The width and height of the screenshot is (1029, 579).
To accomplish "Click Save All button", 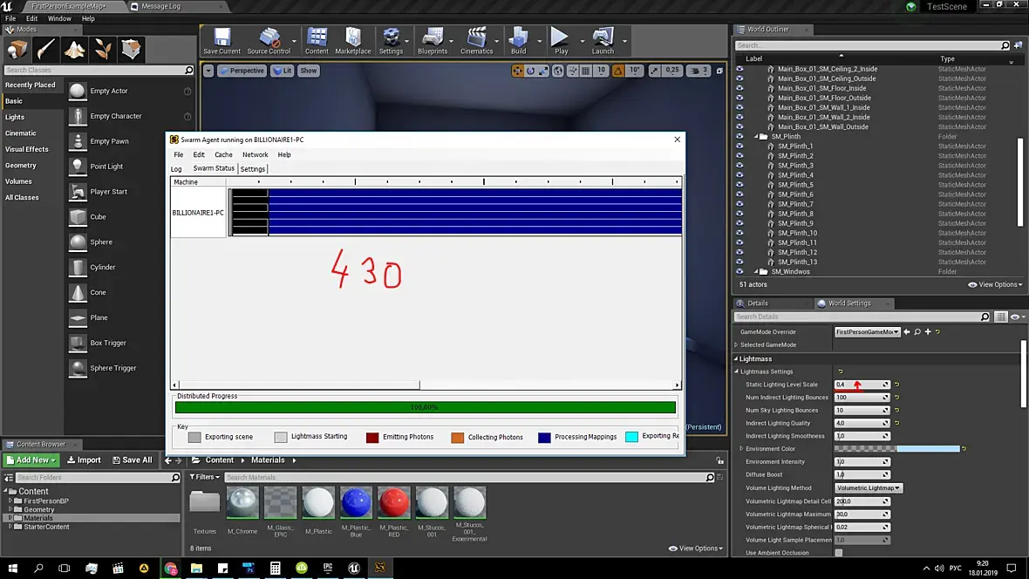I will (x=132, y=460).
